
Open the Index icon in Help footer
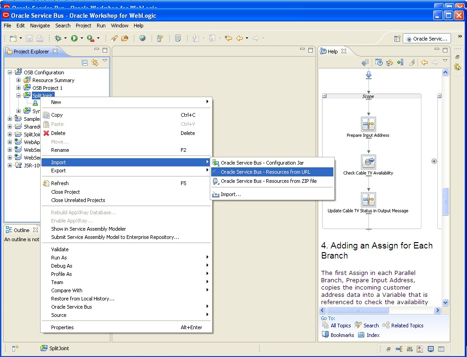click(x=361, y=335)
